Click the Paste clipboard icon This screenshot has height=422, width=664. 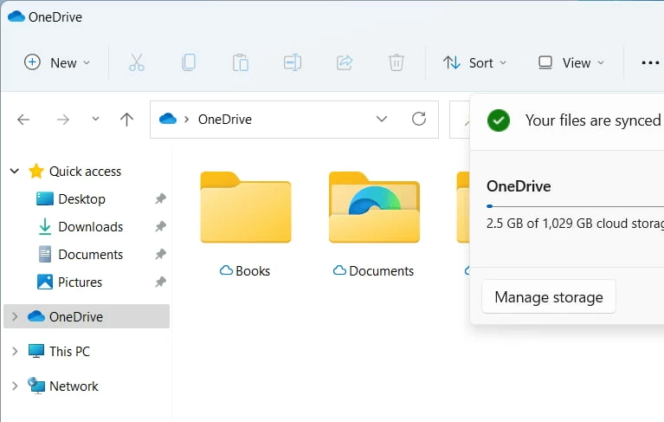click(240, 62)
